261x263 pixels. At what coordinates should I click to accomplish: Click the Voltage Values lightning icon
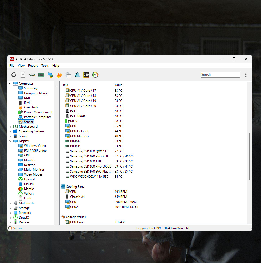coord(63,217)
